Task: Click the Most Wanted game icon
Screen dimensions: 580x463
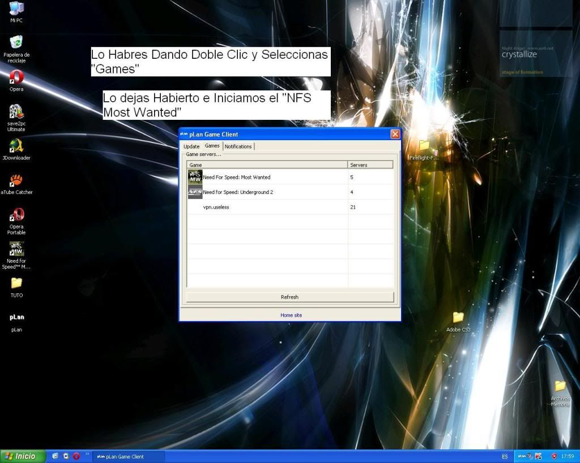Action: coord(195,177)
